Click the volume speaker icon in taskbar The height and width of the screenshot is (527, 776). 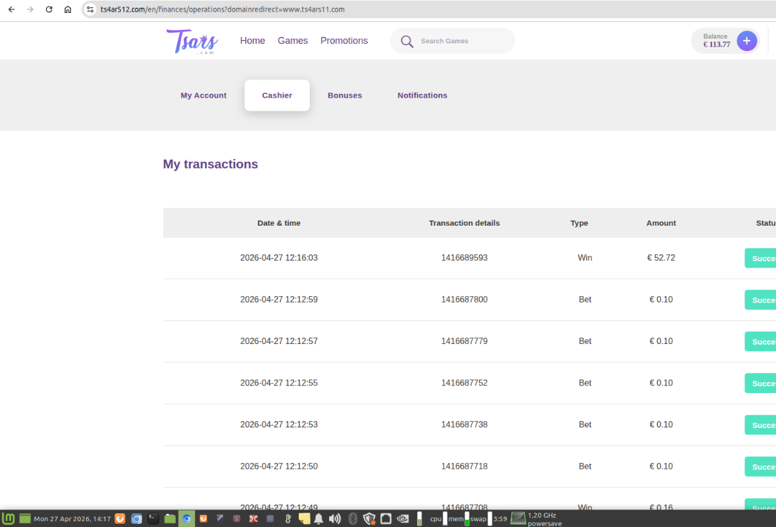tap(334, 518)
